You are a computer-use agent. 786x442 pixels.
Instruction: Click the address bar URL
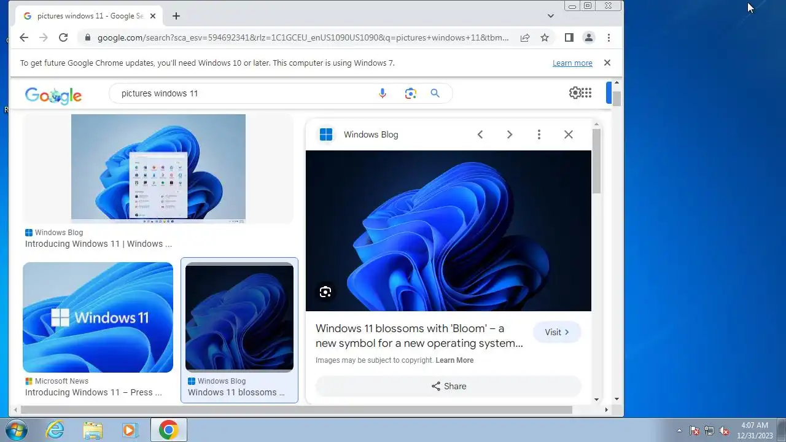303,37
